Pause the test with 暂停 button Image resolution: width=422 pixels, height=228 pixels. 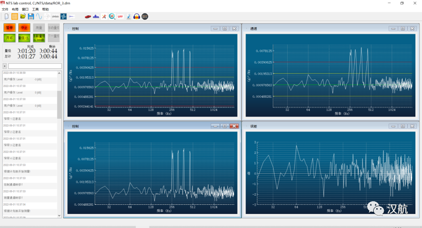[x=9, y=28]
